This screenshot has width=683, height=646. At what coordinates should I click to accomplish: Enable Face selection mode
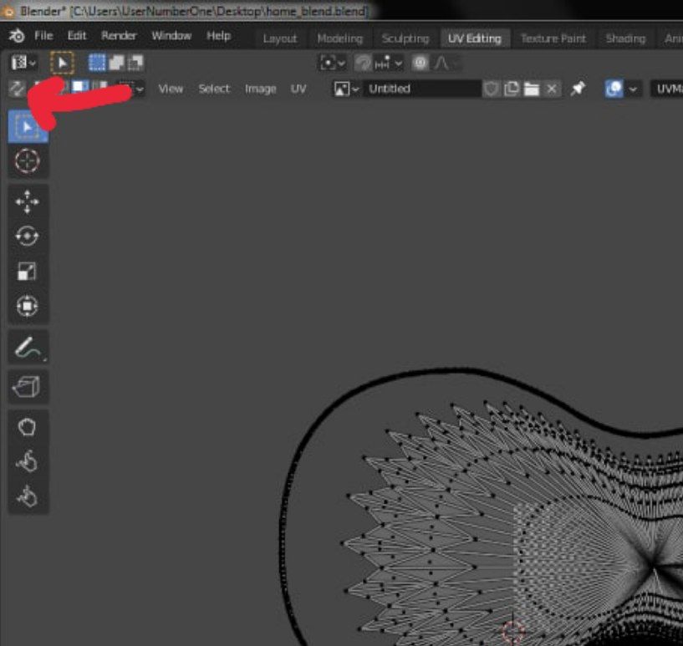click(79, 86)
